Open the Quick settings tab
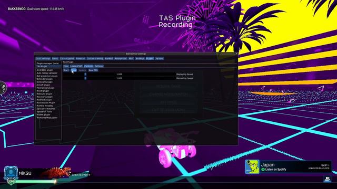 [x=43, y=58]
